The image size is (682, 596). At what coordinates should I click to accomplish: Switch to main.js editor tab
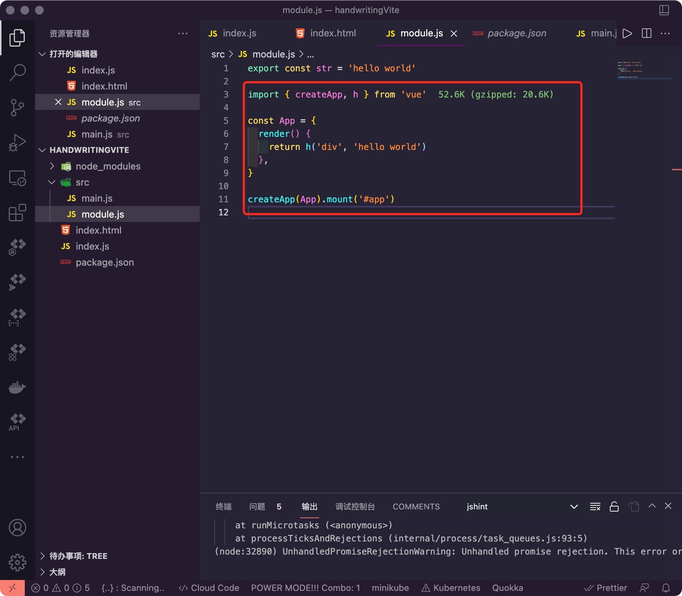pyautogui.click(x=596, y=33)
